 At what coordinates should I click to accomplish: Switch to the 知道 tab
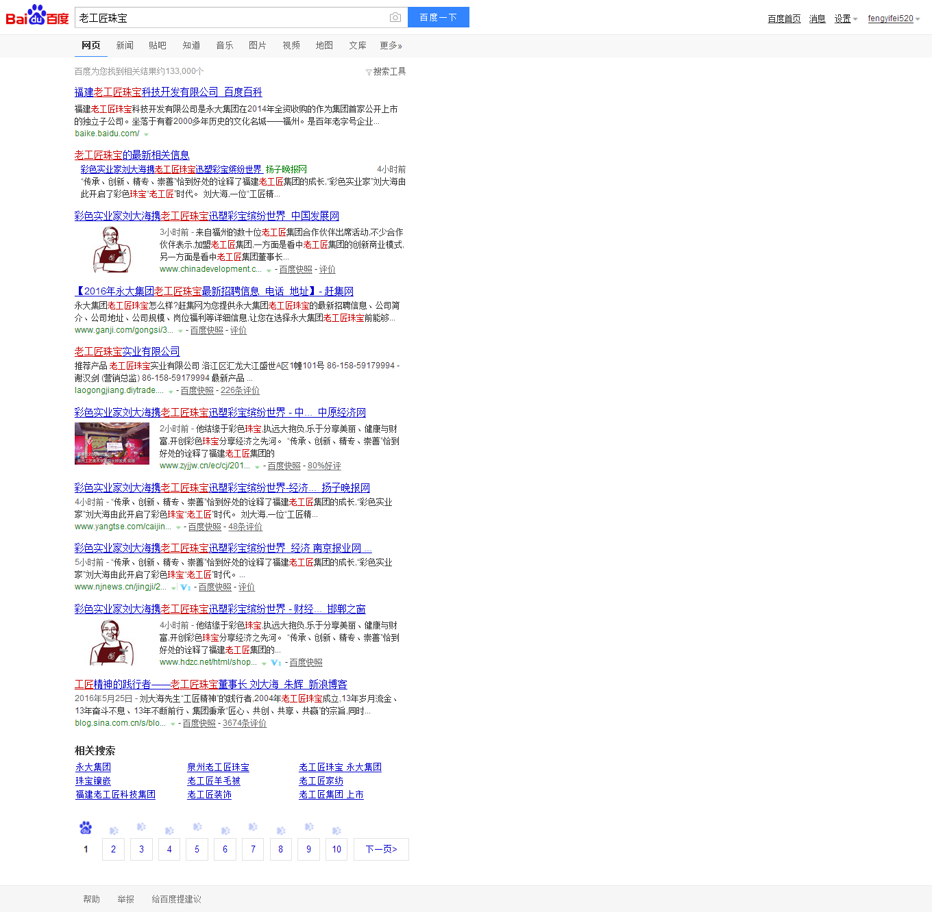click(x=191, y=45)
